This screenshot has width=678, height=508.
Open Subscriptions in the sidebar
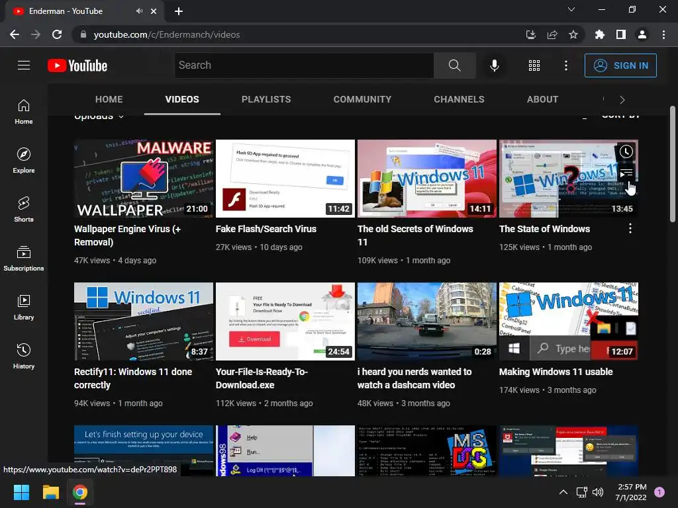click(x=24, y=259)
